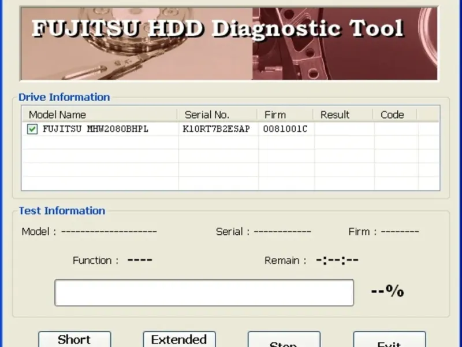Click the "Model :" label in Test Information
Viewport: 462px width, 347px height.
(39, 232)
